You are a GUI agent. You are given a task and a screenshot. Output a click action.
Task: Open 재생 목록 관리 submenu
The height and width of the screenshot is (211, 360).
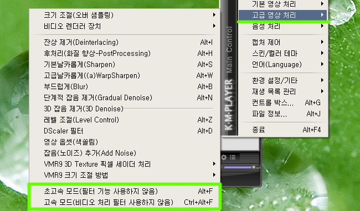(x=283, y=91)
